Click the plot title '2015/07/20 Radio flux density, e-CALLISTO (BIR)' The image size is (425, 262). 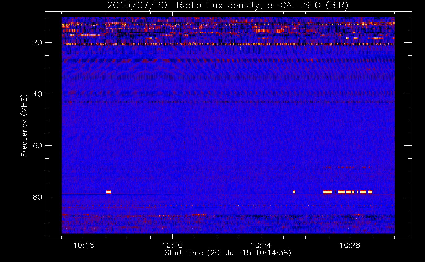click(x=228, y=5)
